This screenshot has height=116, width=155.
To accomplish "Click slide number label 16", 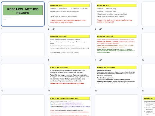I will (x=143, y=91).
